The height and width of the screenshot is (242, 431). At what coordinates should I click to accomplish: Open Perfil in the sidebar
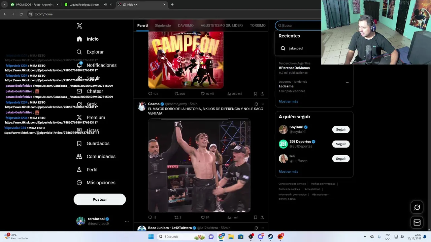(x=87, y=170)
